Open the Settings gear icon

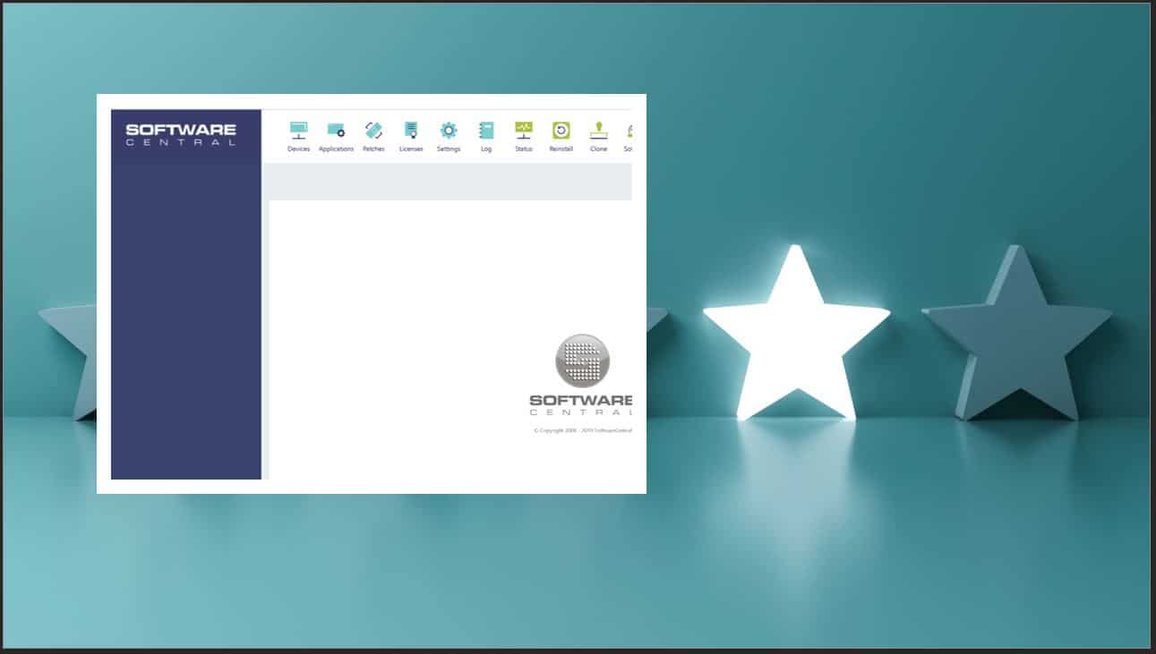point(448,131)
